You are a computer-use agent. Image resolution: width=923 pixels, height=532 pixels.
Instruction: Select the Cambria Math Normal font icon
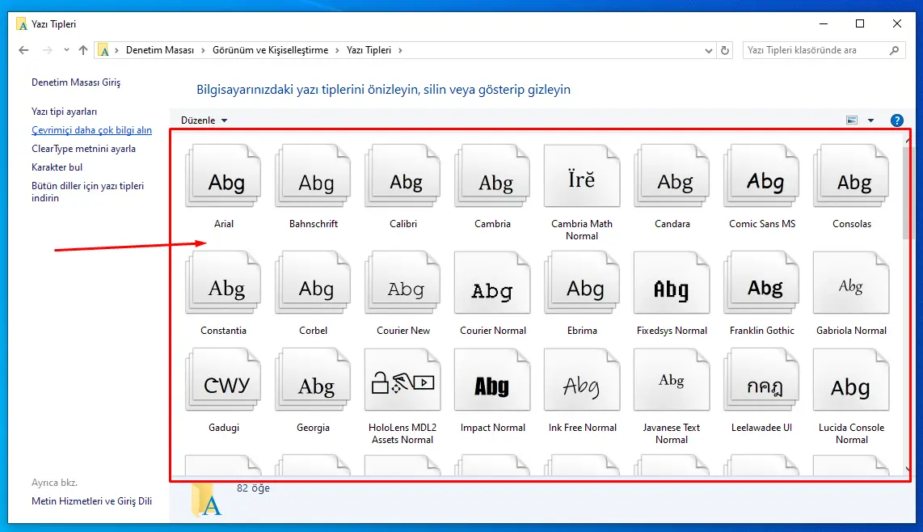pos(582,175)
